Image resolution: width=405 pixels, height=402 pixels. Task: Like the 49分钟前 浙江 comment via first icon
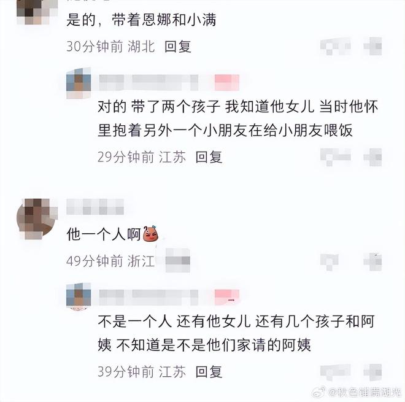pos(330,262)
